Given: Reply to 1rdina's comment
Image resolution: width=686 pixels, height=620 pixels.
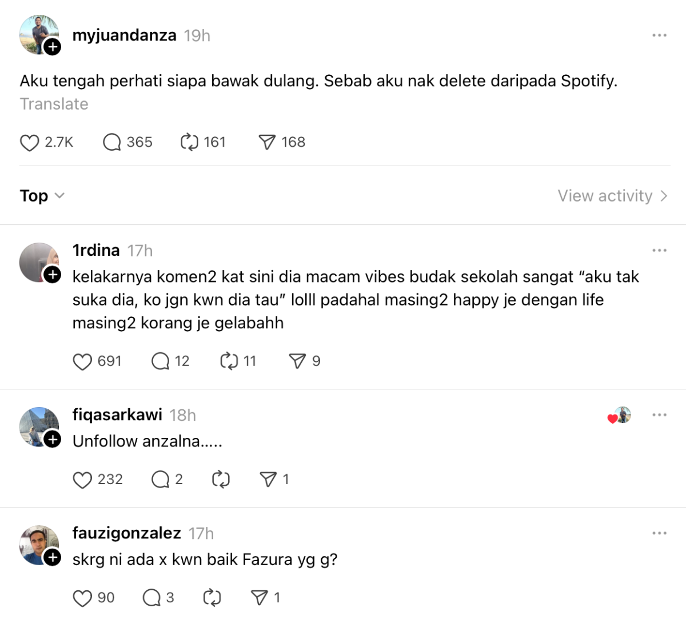Looking at the screenshot, I should point(160,361).
